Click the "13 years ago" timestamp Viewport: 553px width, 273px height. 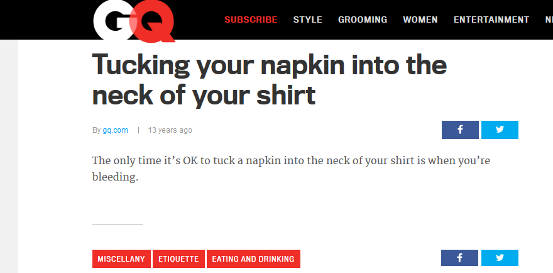(x=170, y=130)
